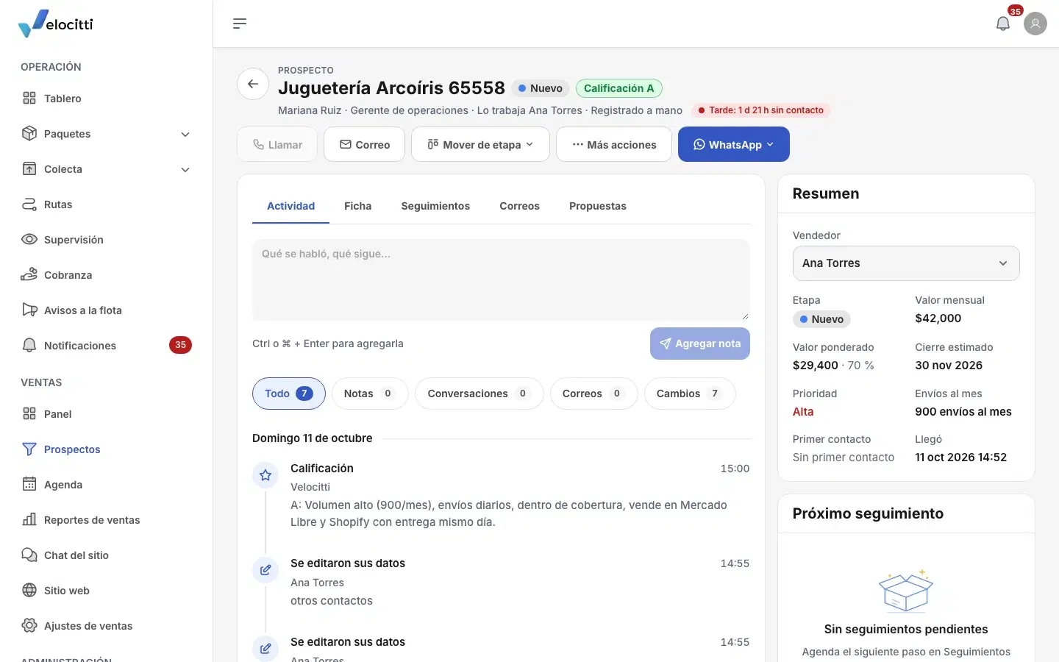
Task: Click the Agregar nota button
Action: [700, 344]
